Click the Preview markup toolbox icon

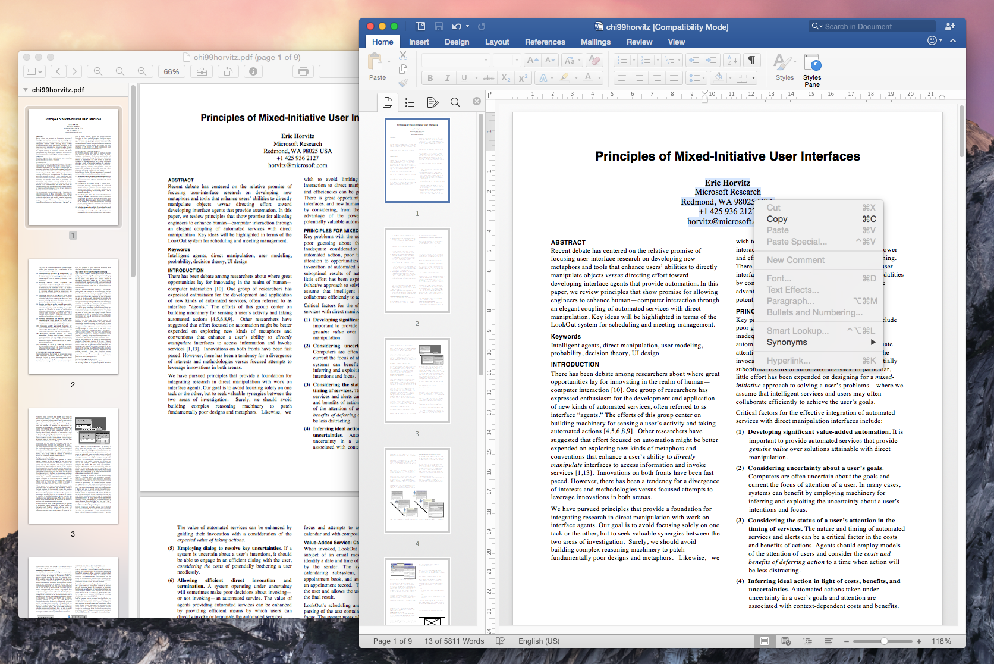coord(202,71)
